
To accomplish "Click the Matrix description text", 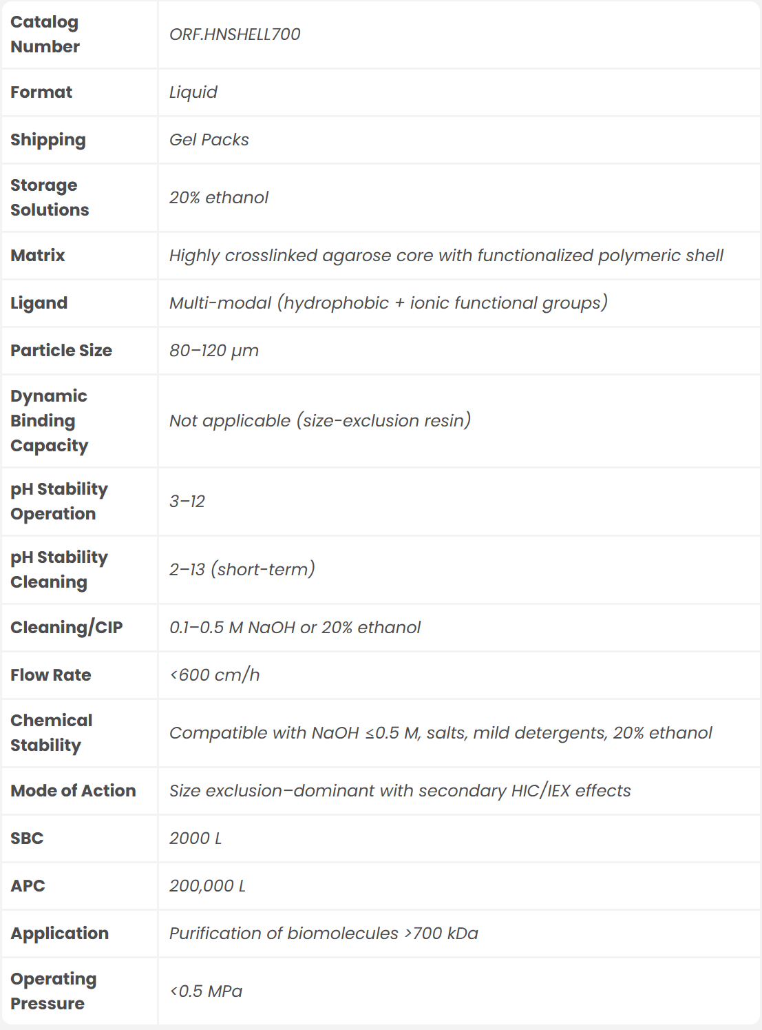I will pyautogui.click(x=446, y=256).
